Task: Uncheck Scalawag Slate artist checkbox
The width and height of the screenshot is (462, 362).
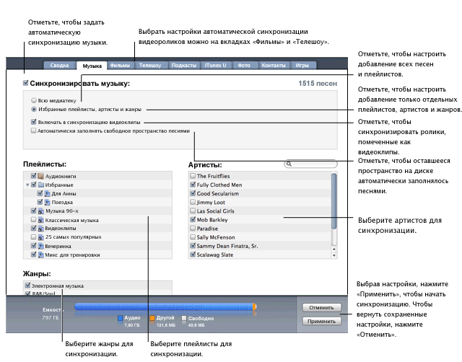Action: tap(193, 255)
